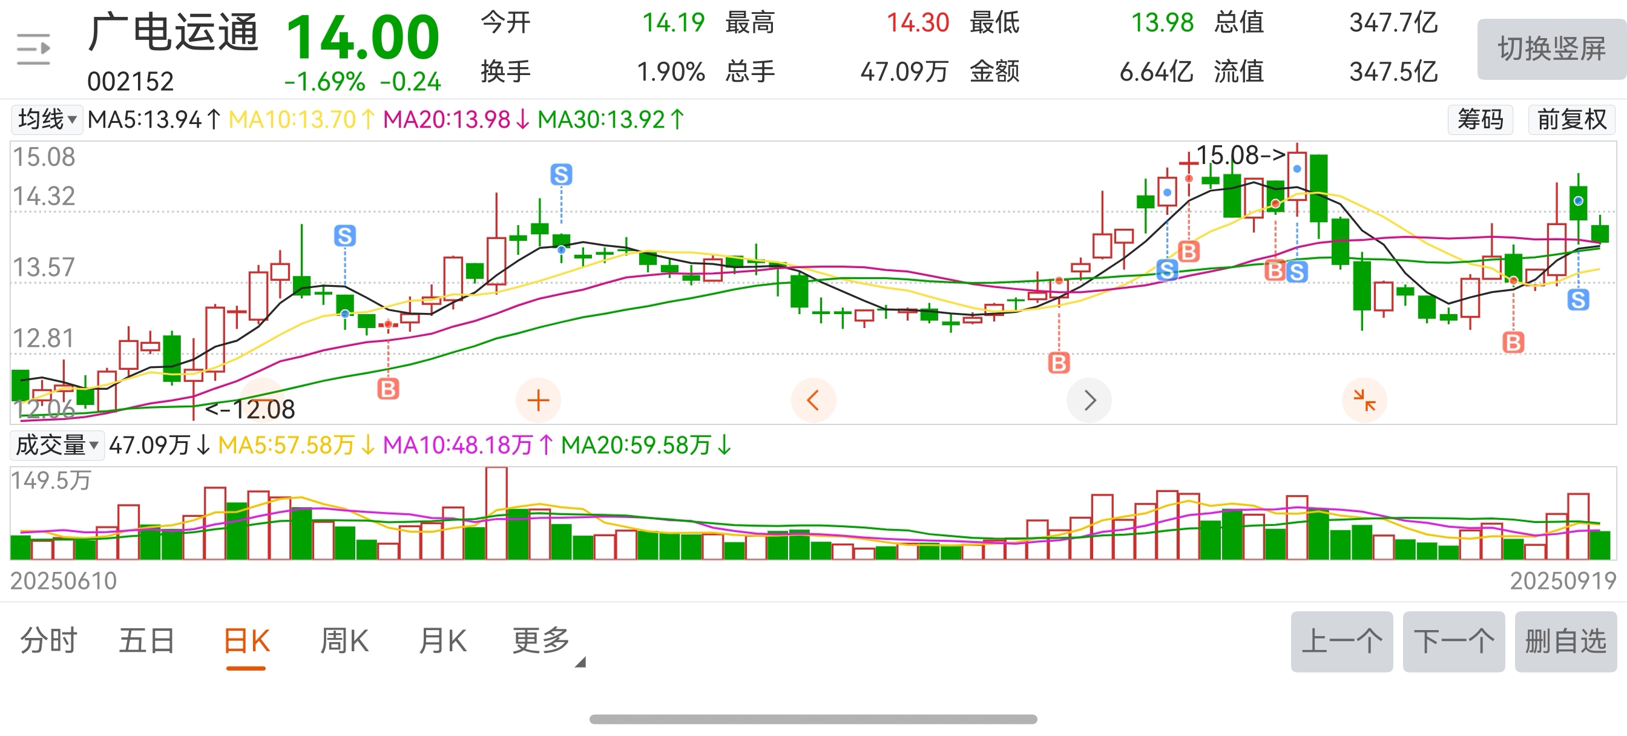Tap the 金额 value 6.64亿

pos(1157,71)
